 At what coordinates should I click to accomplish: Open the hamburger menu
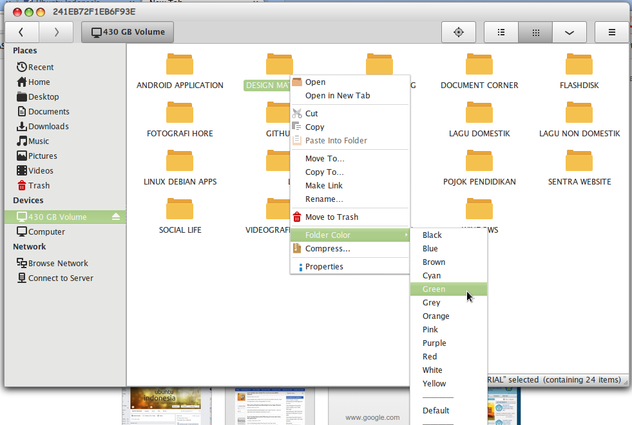(x=612, y=32)
